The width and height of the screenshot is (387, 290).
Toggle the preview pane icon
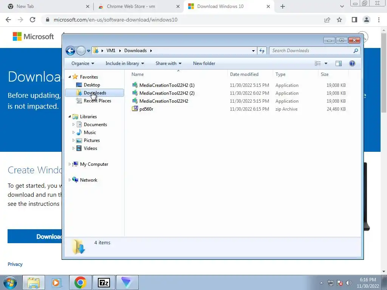click(339, 63)
